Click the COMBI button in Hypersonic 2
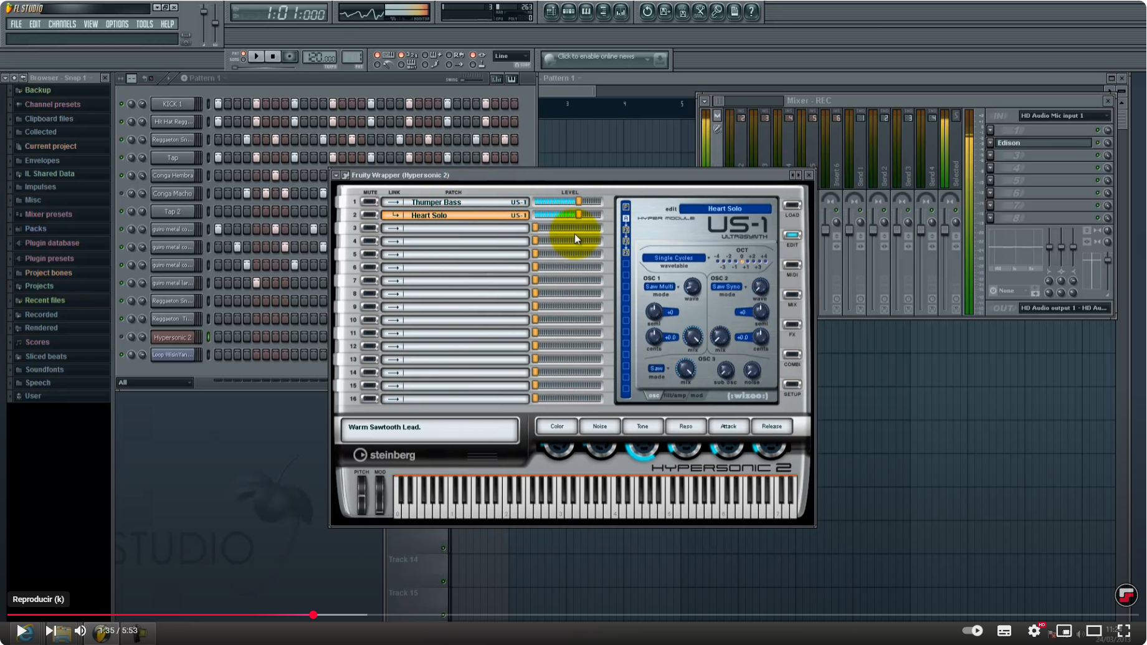 click(x=792, y=355)
